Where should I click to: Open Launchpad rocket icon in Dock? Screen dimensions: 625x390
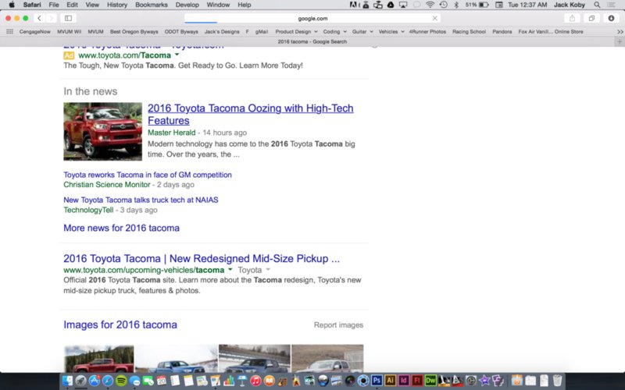(x=81, y=381)
